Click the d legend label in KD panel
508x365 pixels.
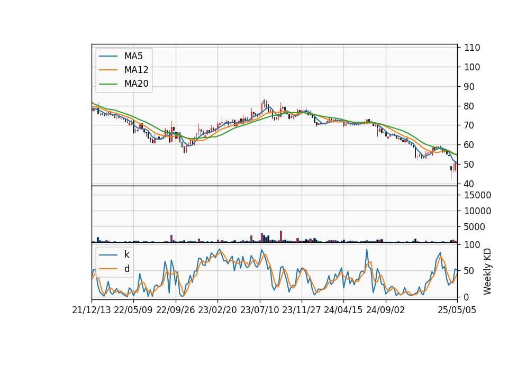click(x=126, y=269)
